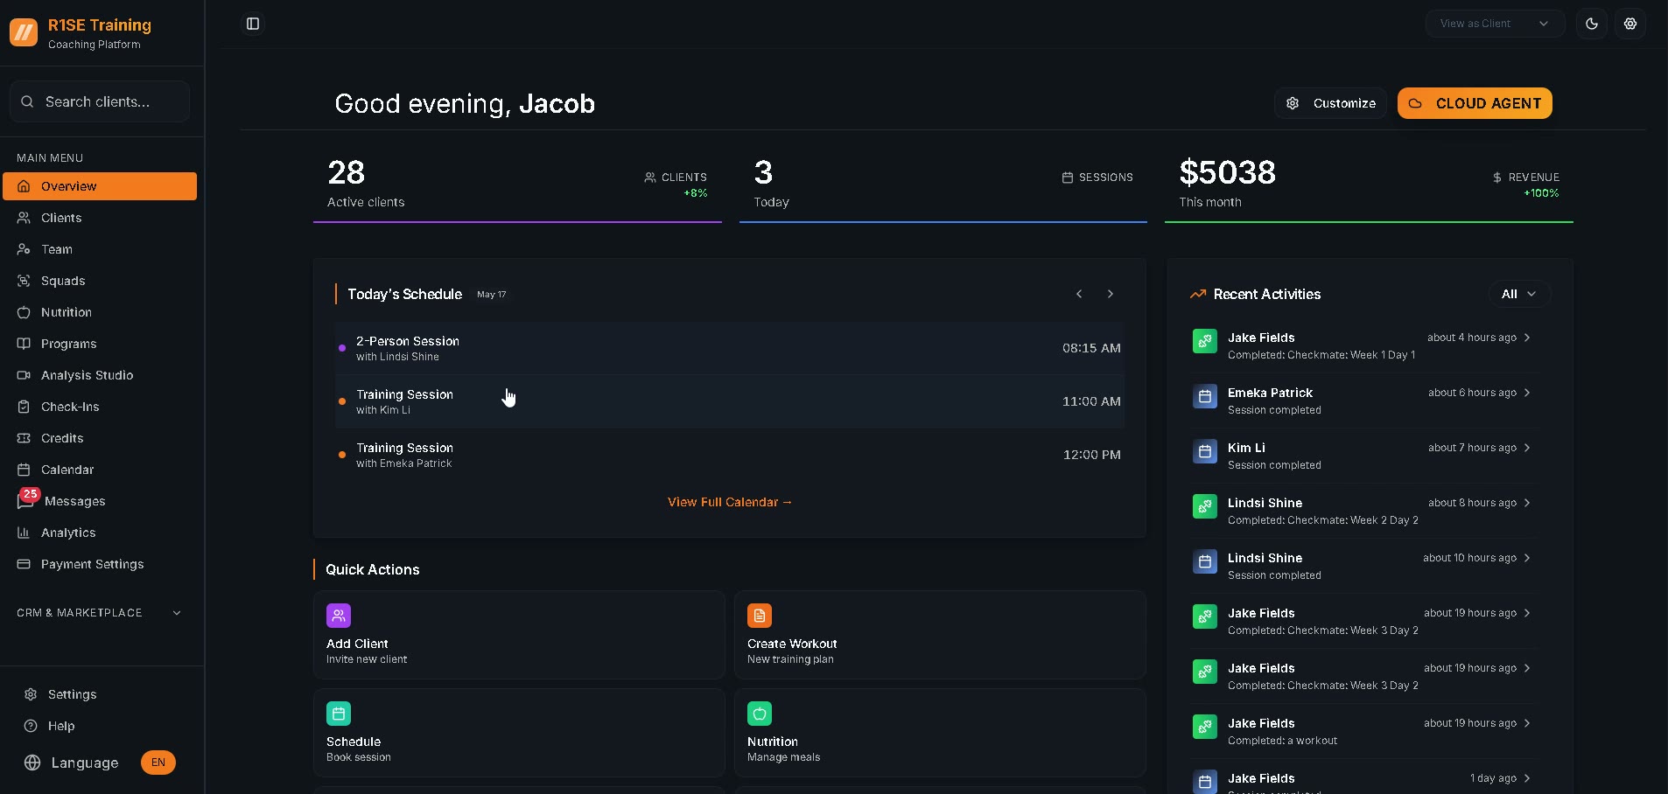1668x794 pixels.
Task: Toggle the EN language badge
Action: point(158,763)
